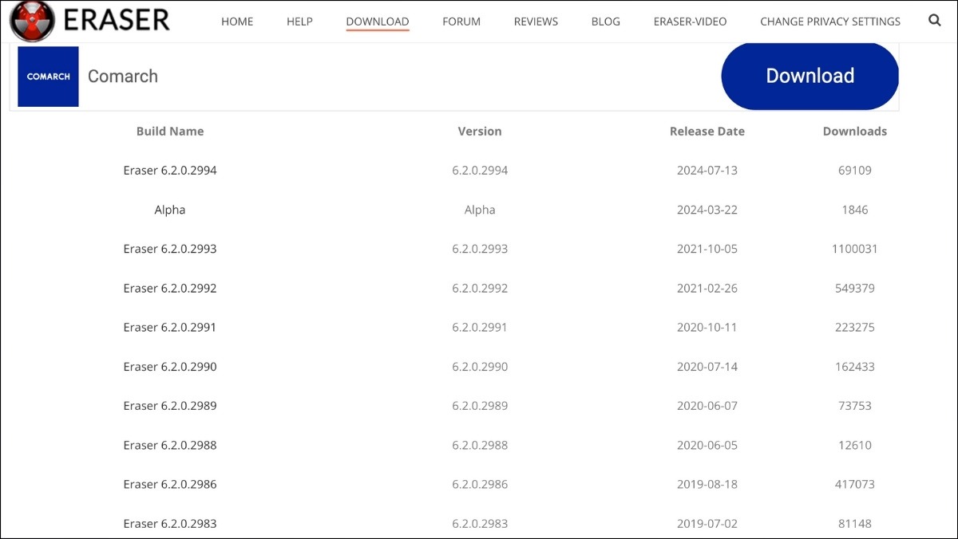Click the download count 162433
The height and width of the screenshot is (539, 958).
(855, 367)
